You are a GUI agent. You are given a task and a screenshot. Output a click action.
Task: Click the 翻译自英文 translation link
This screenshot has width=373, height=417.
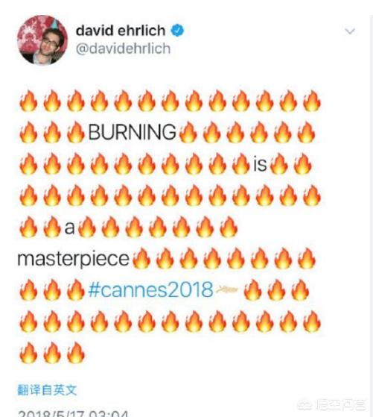47,390
